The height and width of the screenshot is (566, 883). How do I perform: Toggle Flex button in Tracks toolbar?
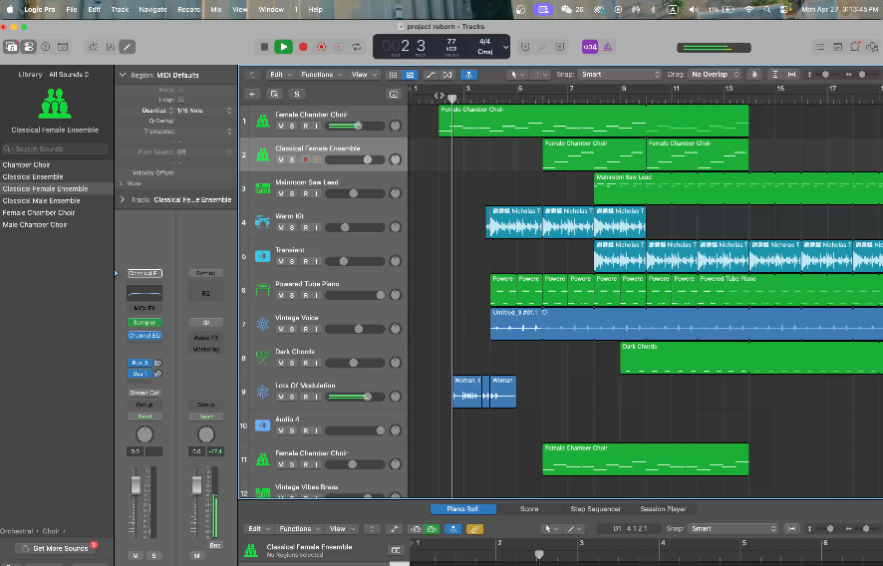447,75
